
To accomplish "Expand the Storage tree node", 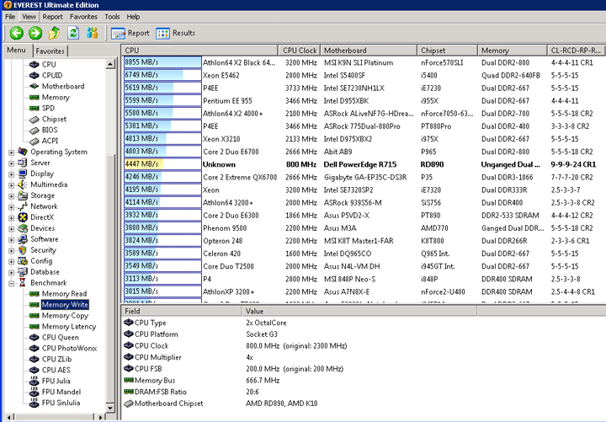I will pos(11,196).
